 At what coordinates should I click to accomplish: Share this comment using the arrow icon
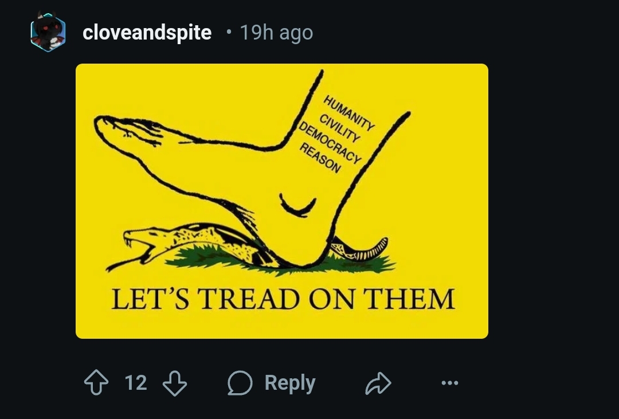point(378,383)
